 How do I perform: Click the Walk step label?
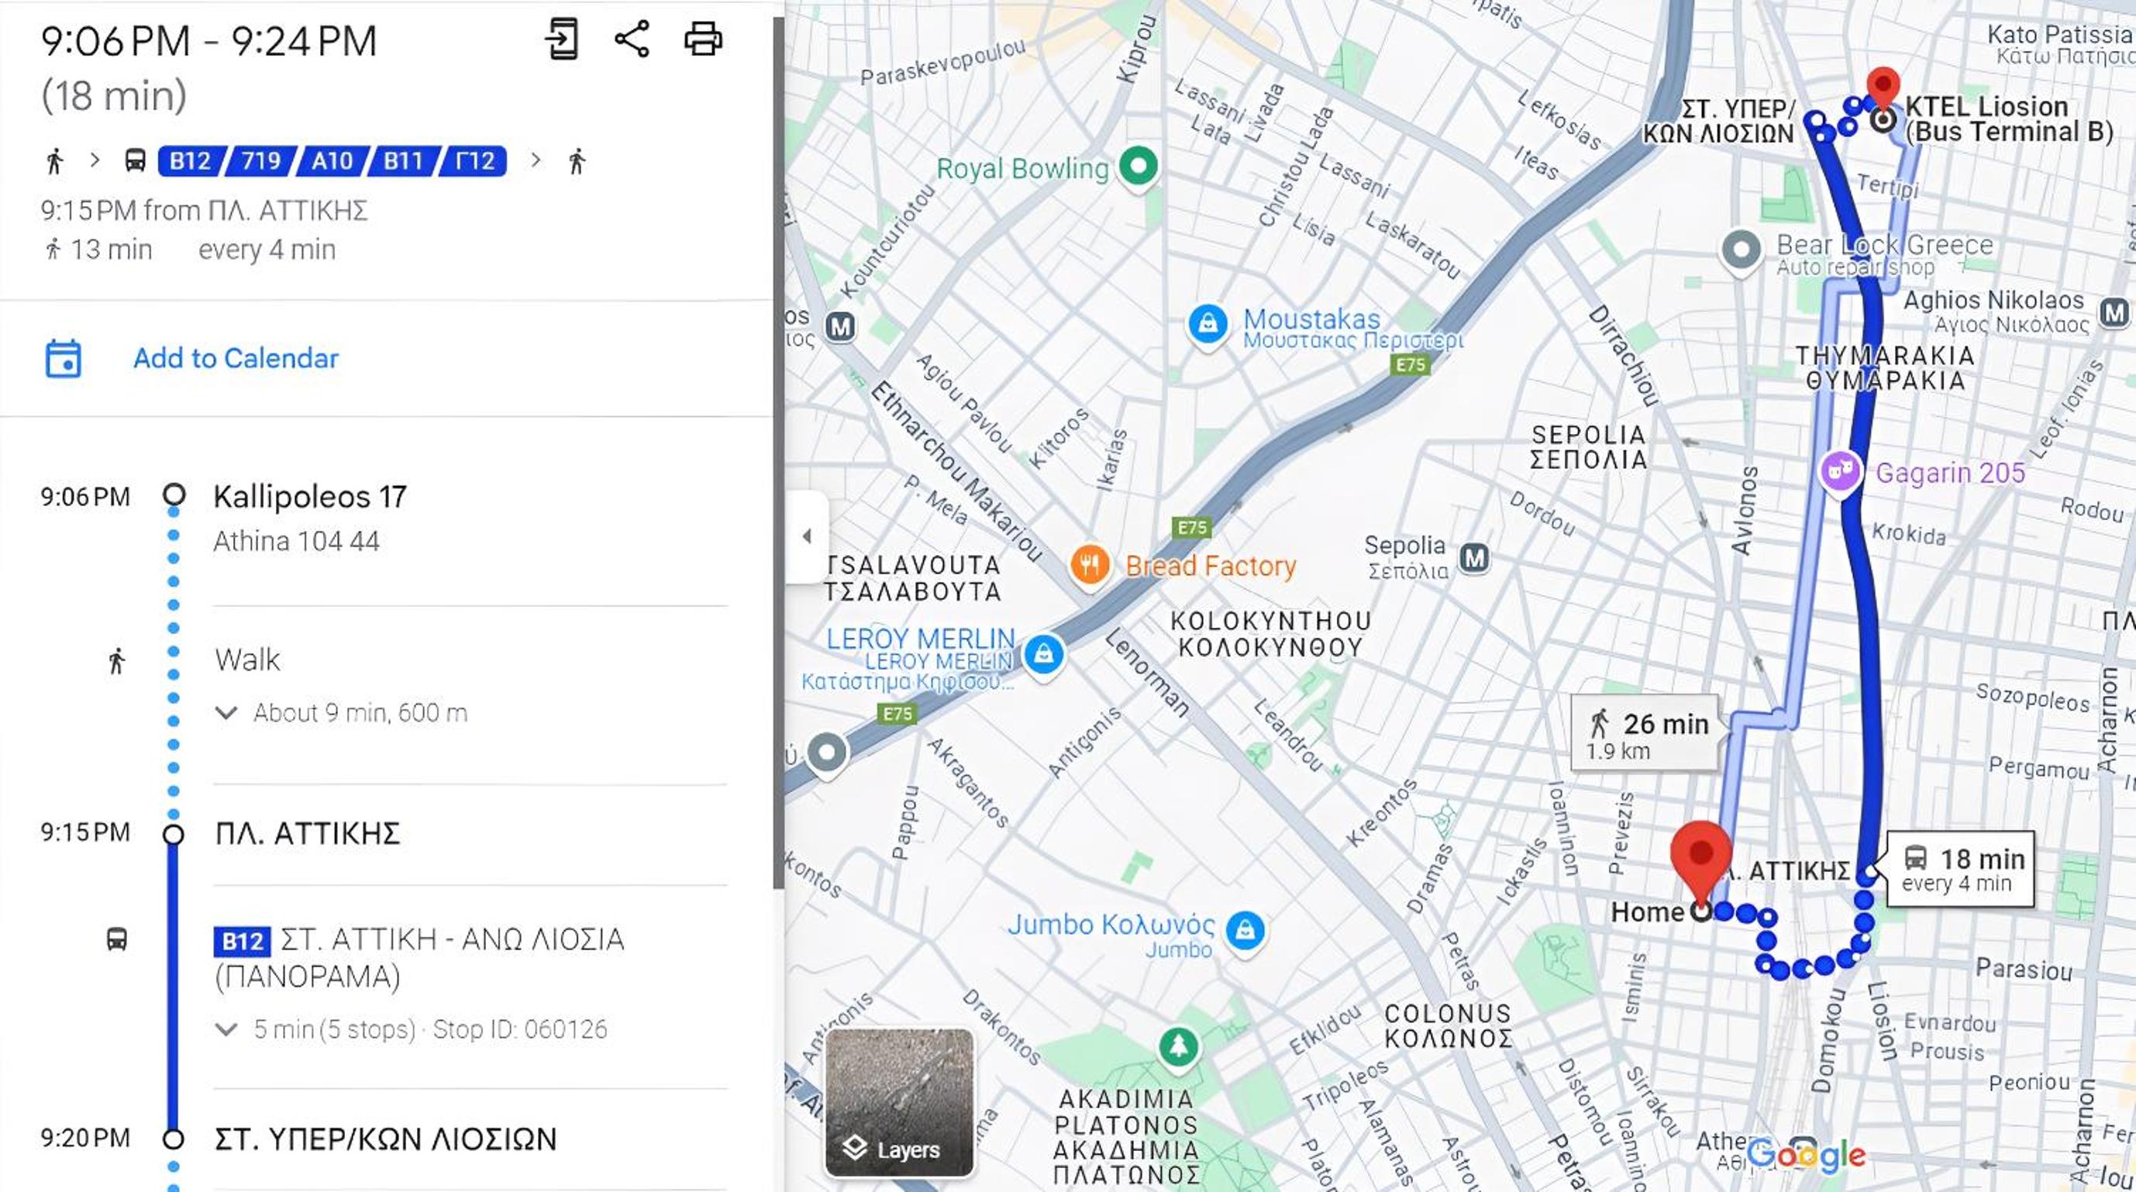247,660
